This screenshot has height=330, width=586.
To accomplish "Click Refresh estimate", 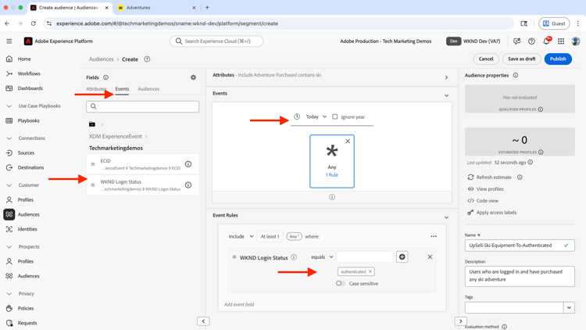I will point(493,177).
